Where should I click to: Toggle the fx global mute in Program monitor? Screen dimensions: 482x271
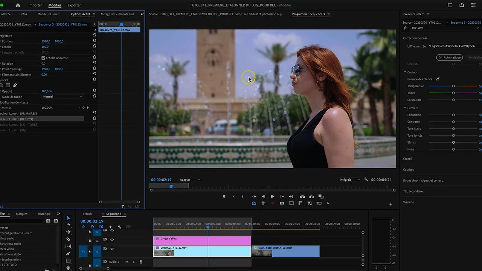pyautogui.click(x=328, y=203)
